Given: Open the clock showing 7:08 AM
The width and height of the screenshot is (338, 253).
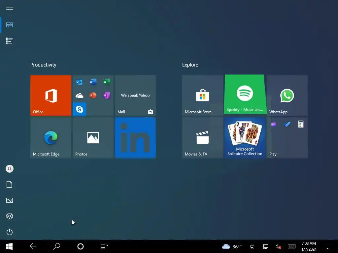Looking at the screenshot, I should [x=309, y=246].
